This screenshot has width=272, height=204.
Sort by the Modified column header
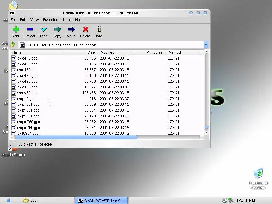point(115,52)
